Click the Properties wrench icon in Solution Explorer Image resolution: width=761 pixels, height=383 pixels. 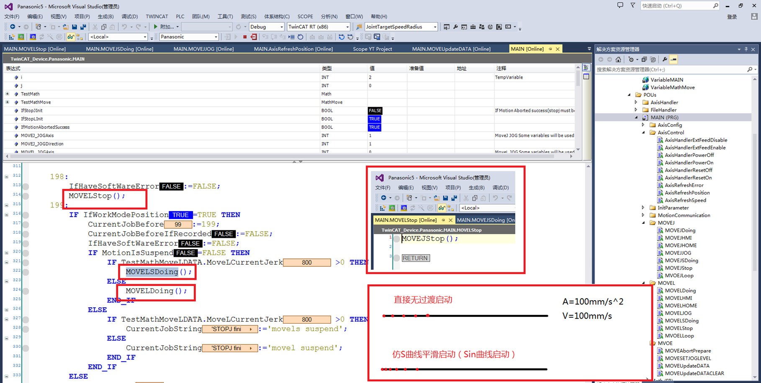pos(665,59)
